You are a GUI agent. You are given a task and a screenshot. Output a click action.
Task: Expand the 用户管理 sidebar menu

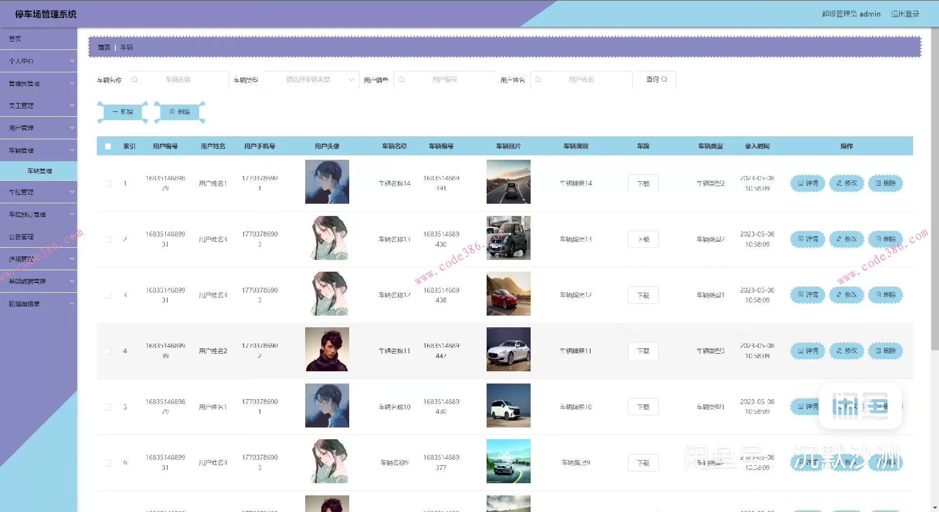(39, 128)
